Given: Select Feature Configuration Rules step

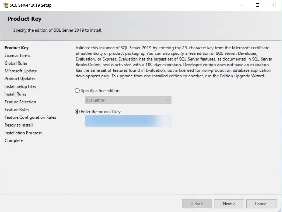Looking at the screenshot, I should [30, 117].
